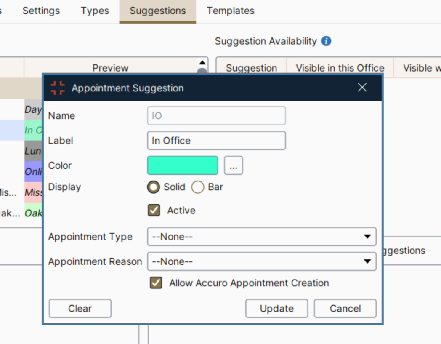The width and height of the screenshot is (441, 344).
Task: Switch to the Templates tab
Action: 231,11
